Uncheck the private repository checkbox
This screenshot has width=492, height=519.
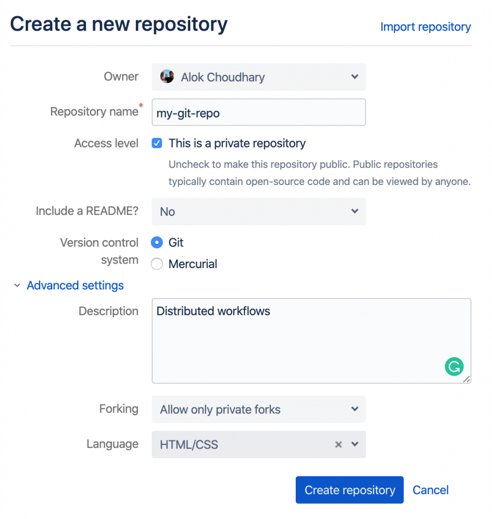157,143
